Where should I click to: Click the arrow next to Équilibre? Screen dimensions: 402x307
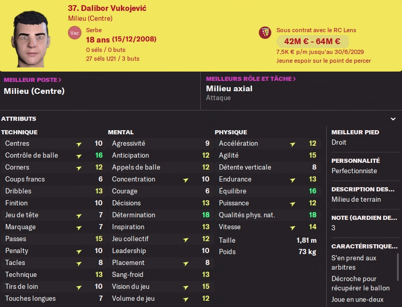(x=293, y=191)
